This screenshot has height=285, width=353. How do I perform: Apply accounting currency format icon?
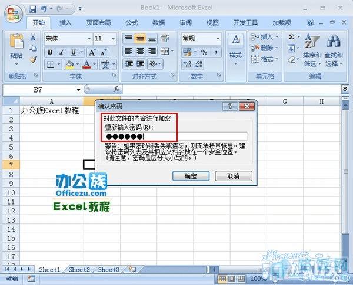point(187,52)
